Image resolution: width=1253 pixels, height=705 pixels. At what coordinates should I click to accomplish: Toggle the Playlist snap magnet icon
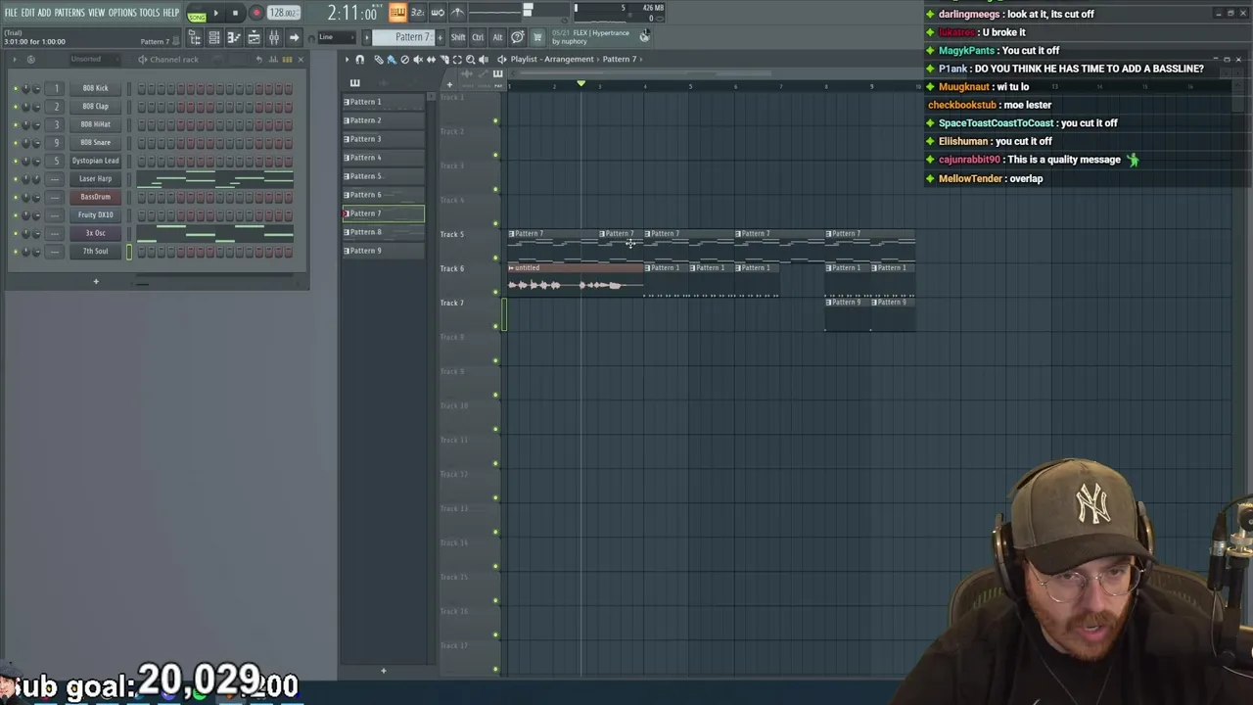pos(359,59)
